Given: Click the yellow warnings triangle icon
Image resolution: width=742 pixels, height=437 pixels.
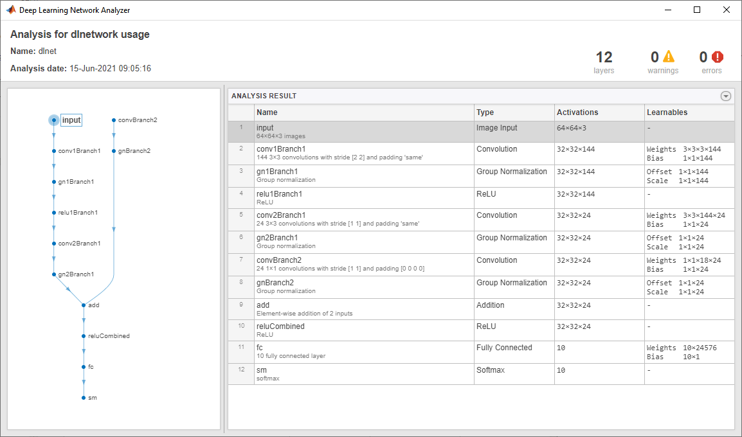Looking at the screenshot, I should click(669, 57).
